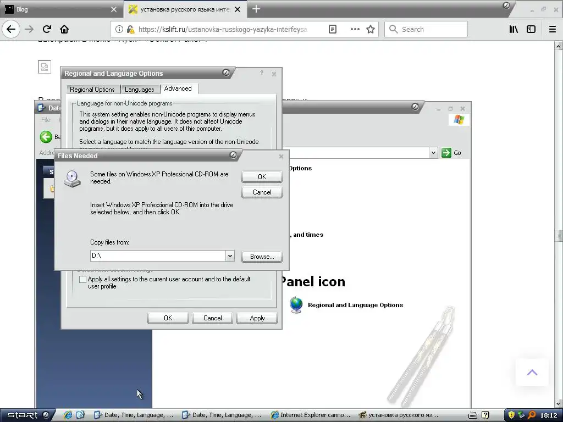Close the Files Needed dialog
This screenshot has width=563, height=422.
281,157
